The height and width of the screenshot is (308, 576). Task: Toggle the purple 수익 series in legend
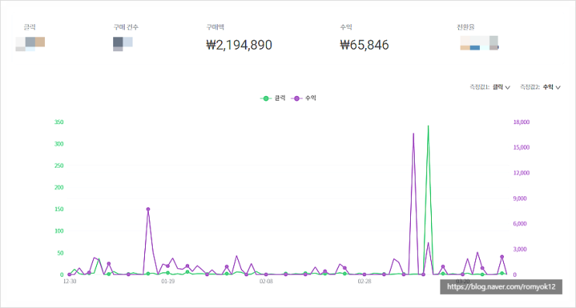click(303, 98)
